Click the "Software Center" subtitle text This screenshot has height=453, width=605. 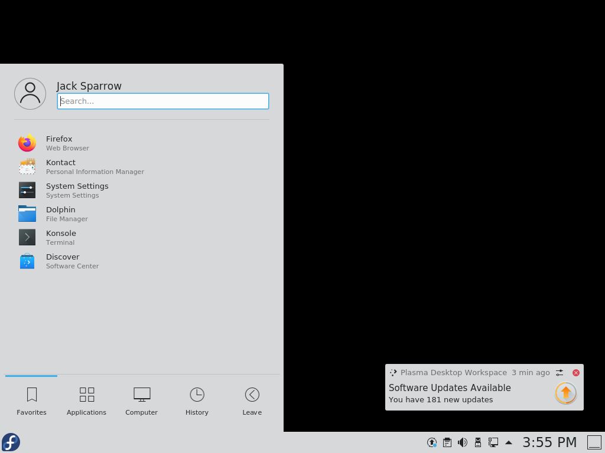[x=72, y=266]
